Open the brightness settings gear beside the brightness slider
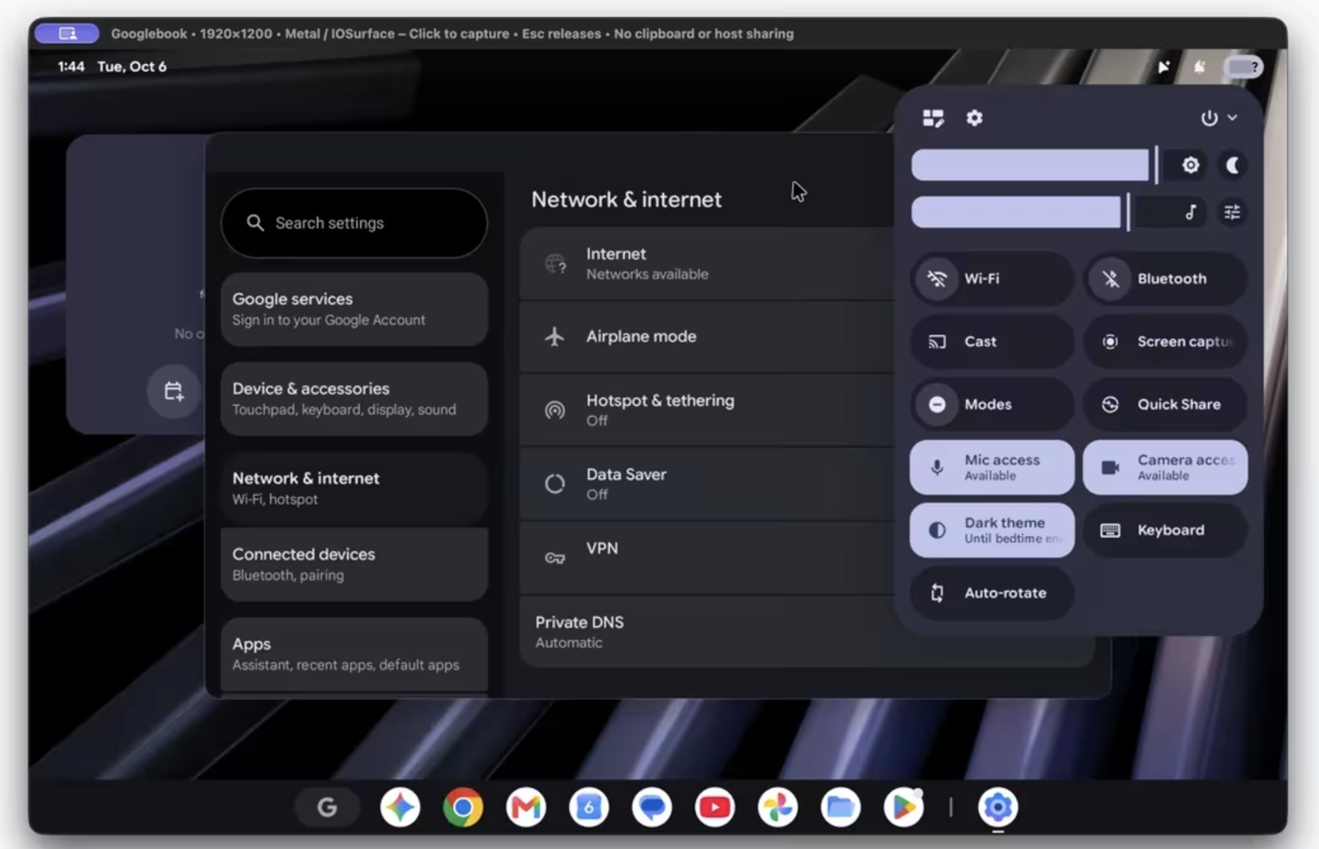This screenshot has width=1319, height=849. point(1191,165)
